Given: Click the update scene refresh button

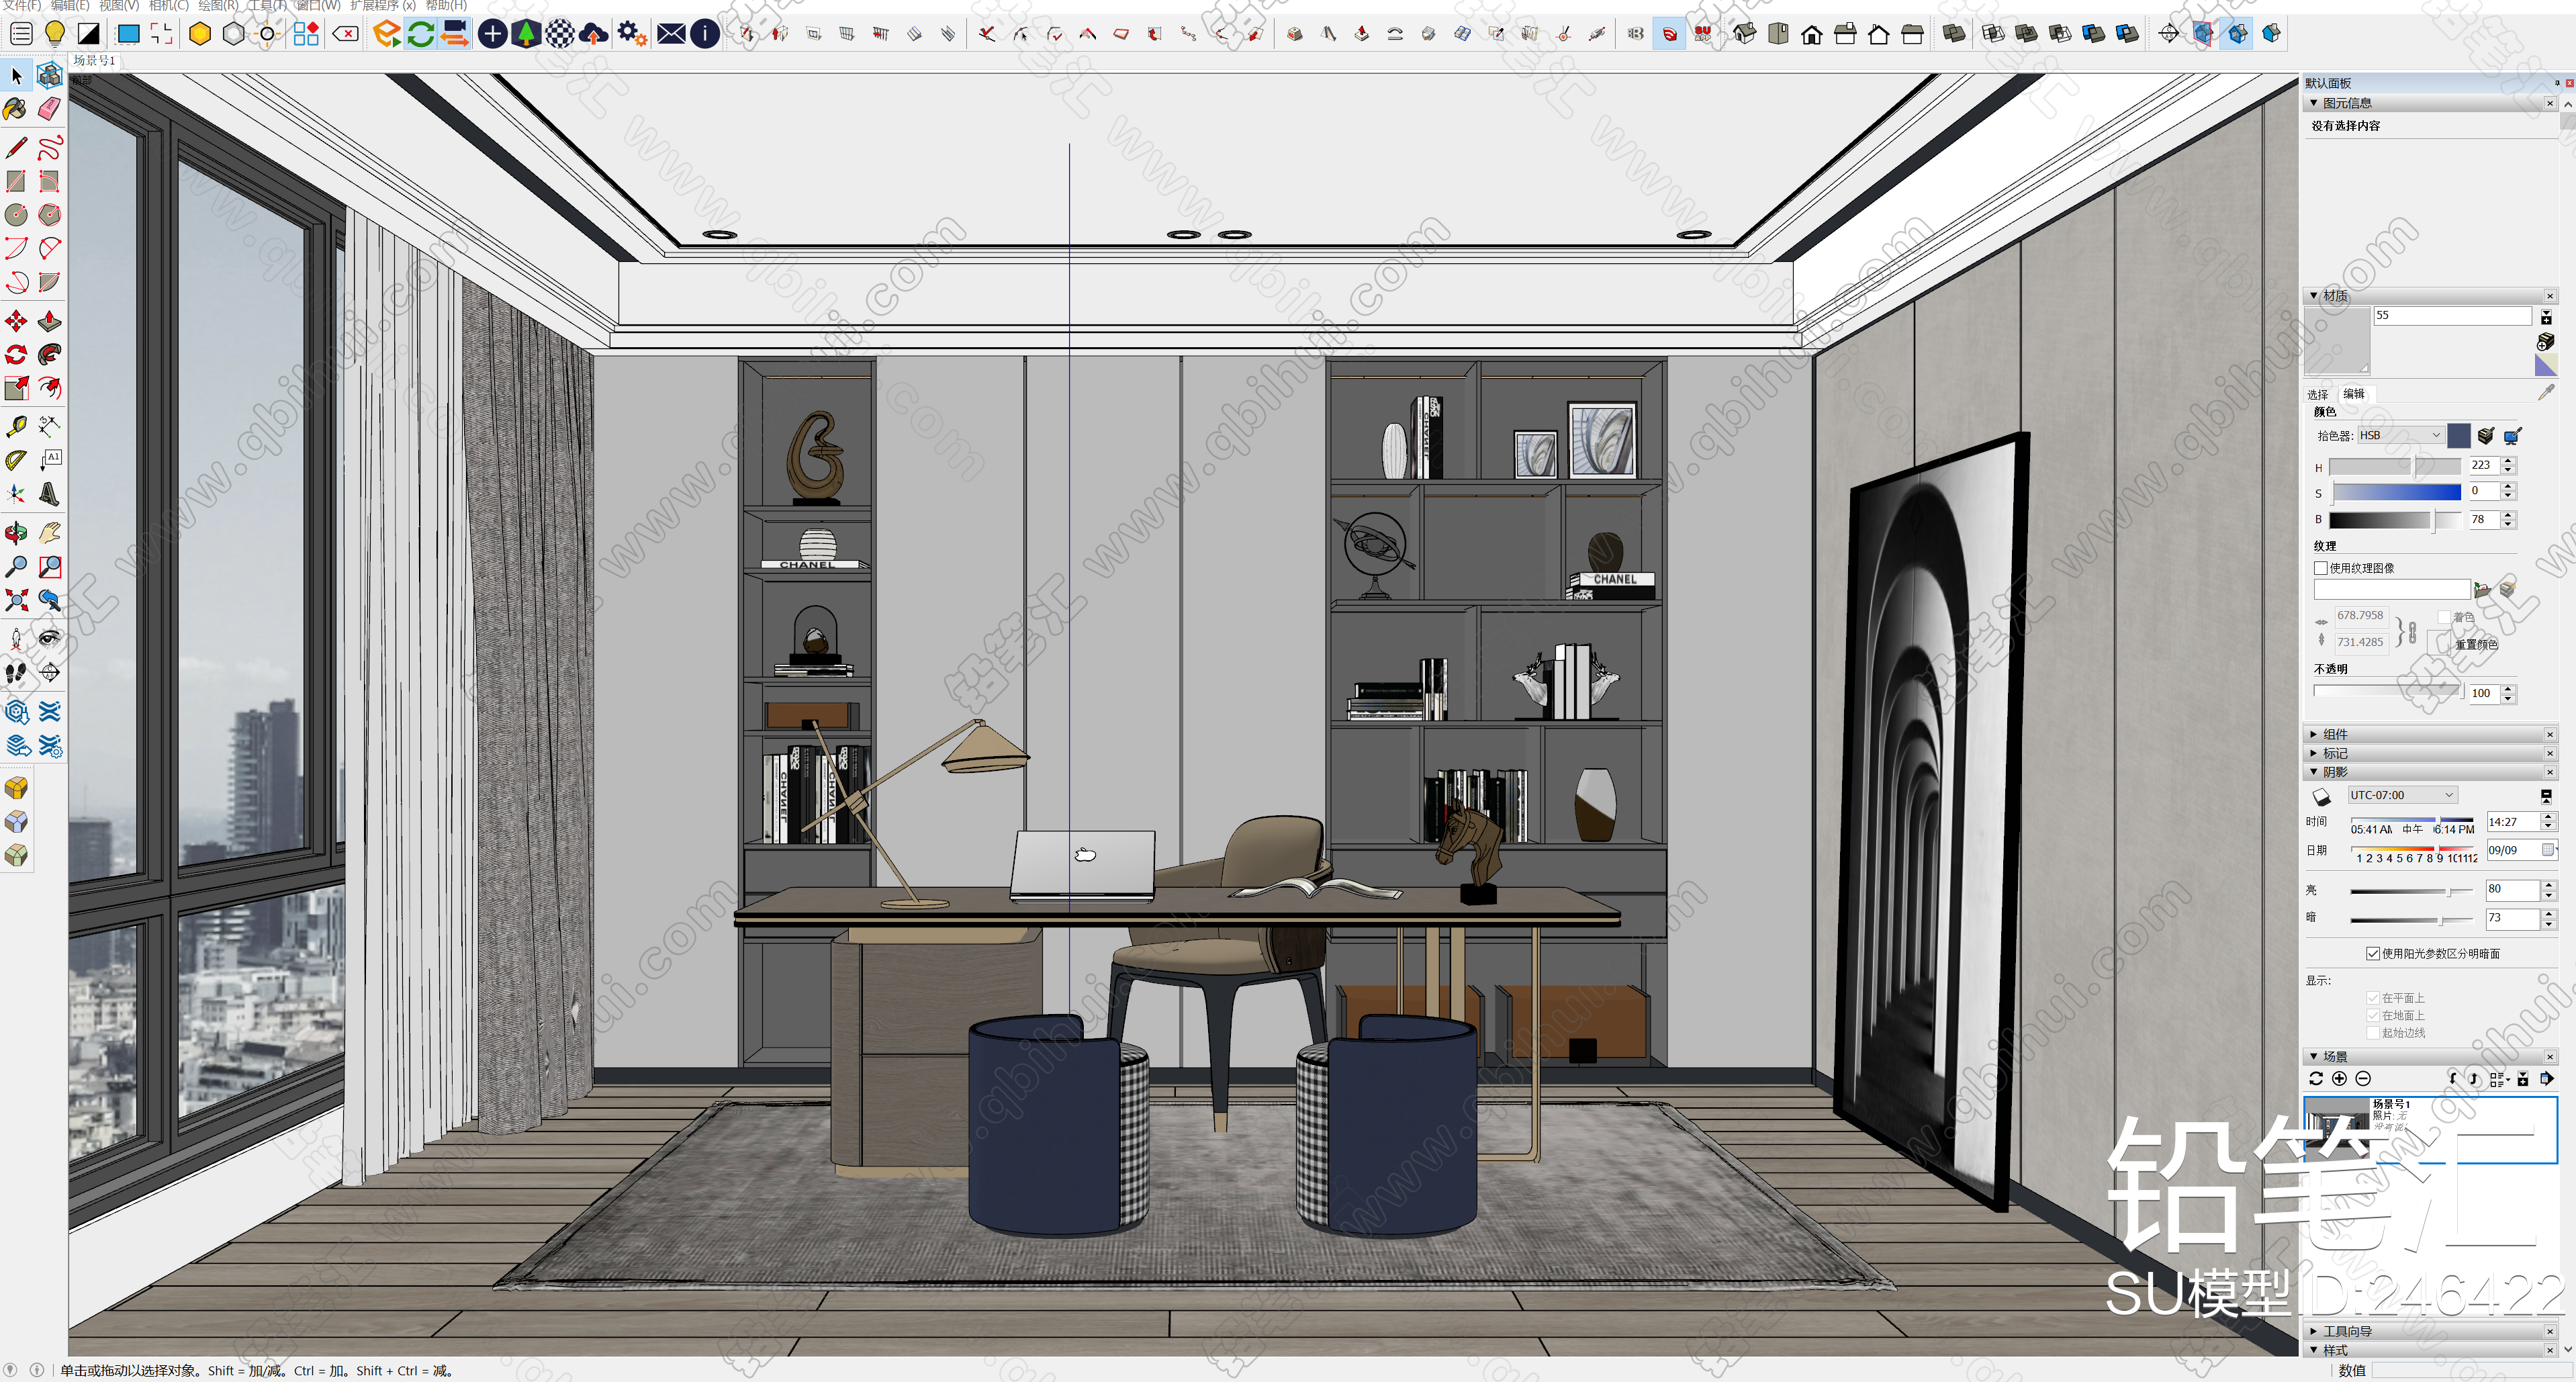Looking at the screenshot, I should coord(2316,1078).
